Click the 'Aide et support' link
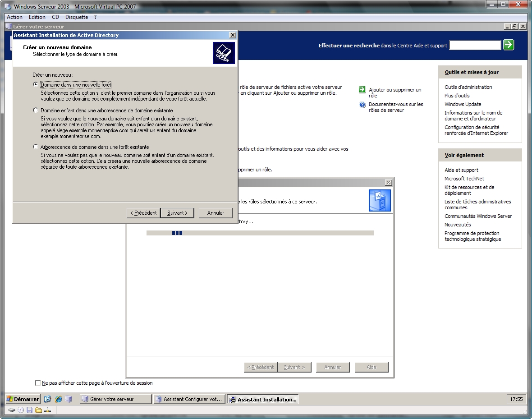 click(461, 170)
